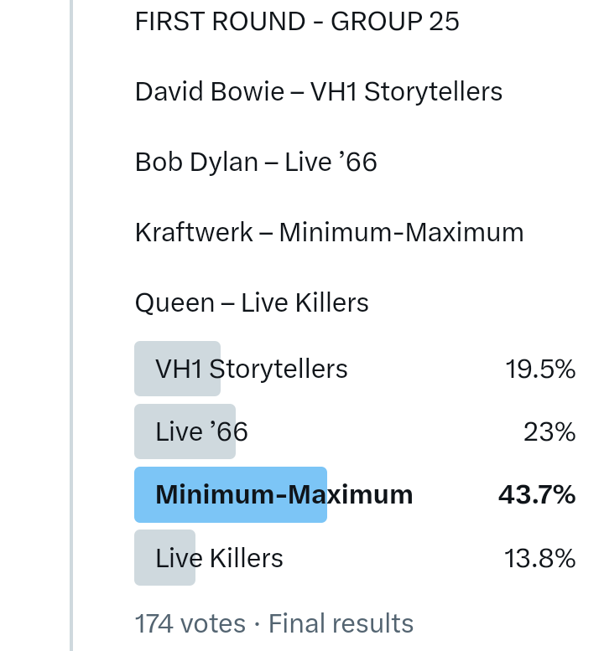Click the 23% result percentage

pos(551,431)
